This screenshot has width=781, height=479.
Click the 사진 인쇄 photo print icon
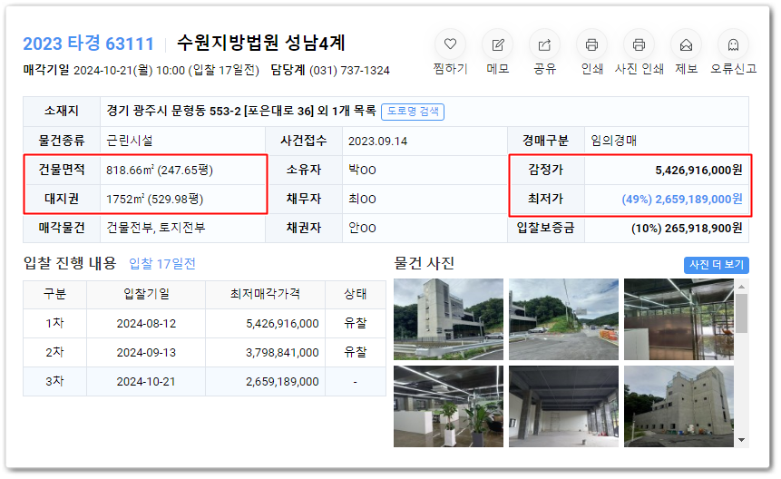point(639,44)
